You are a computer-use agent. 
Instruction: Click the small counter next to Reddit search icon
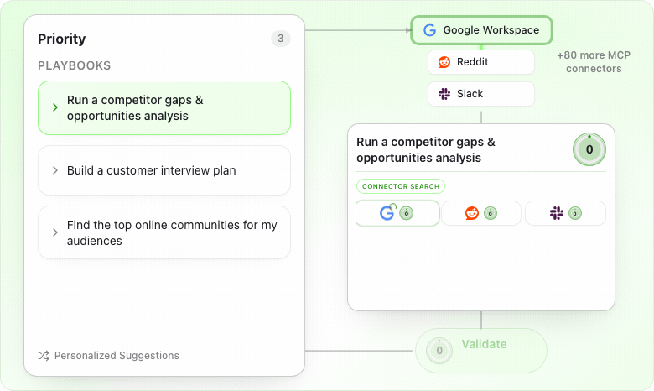(x=490, y=213)
